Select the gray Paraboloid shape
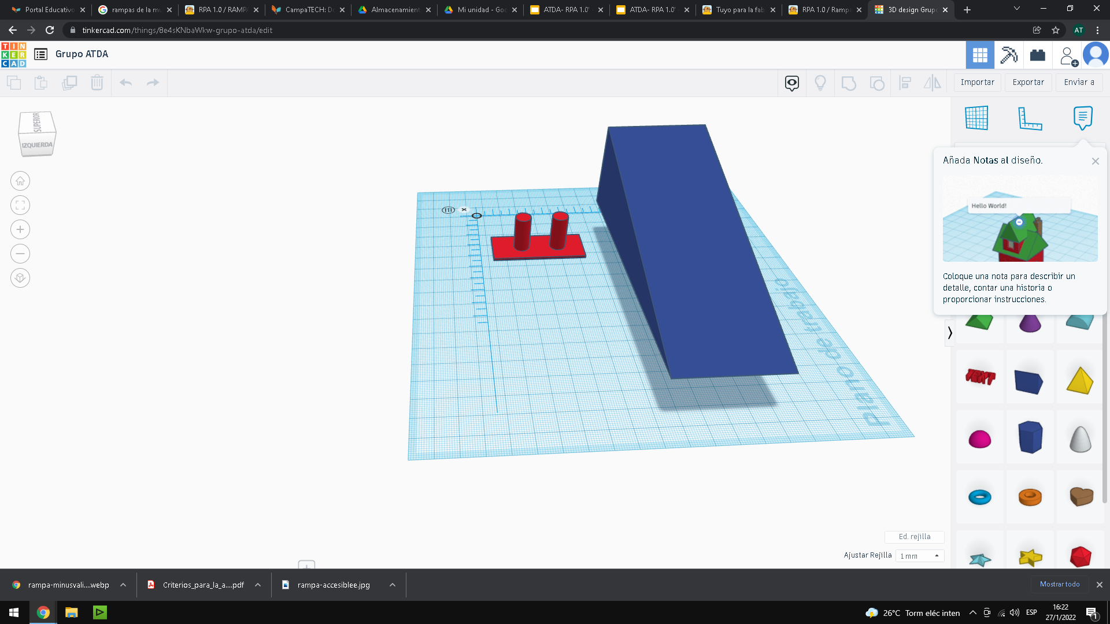 click(1080, 439)
